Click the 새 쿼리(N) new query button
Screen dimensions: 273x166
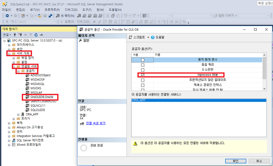[x=65, y=16]
